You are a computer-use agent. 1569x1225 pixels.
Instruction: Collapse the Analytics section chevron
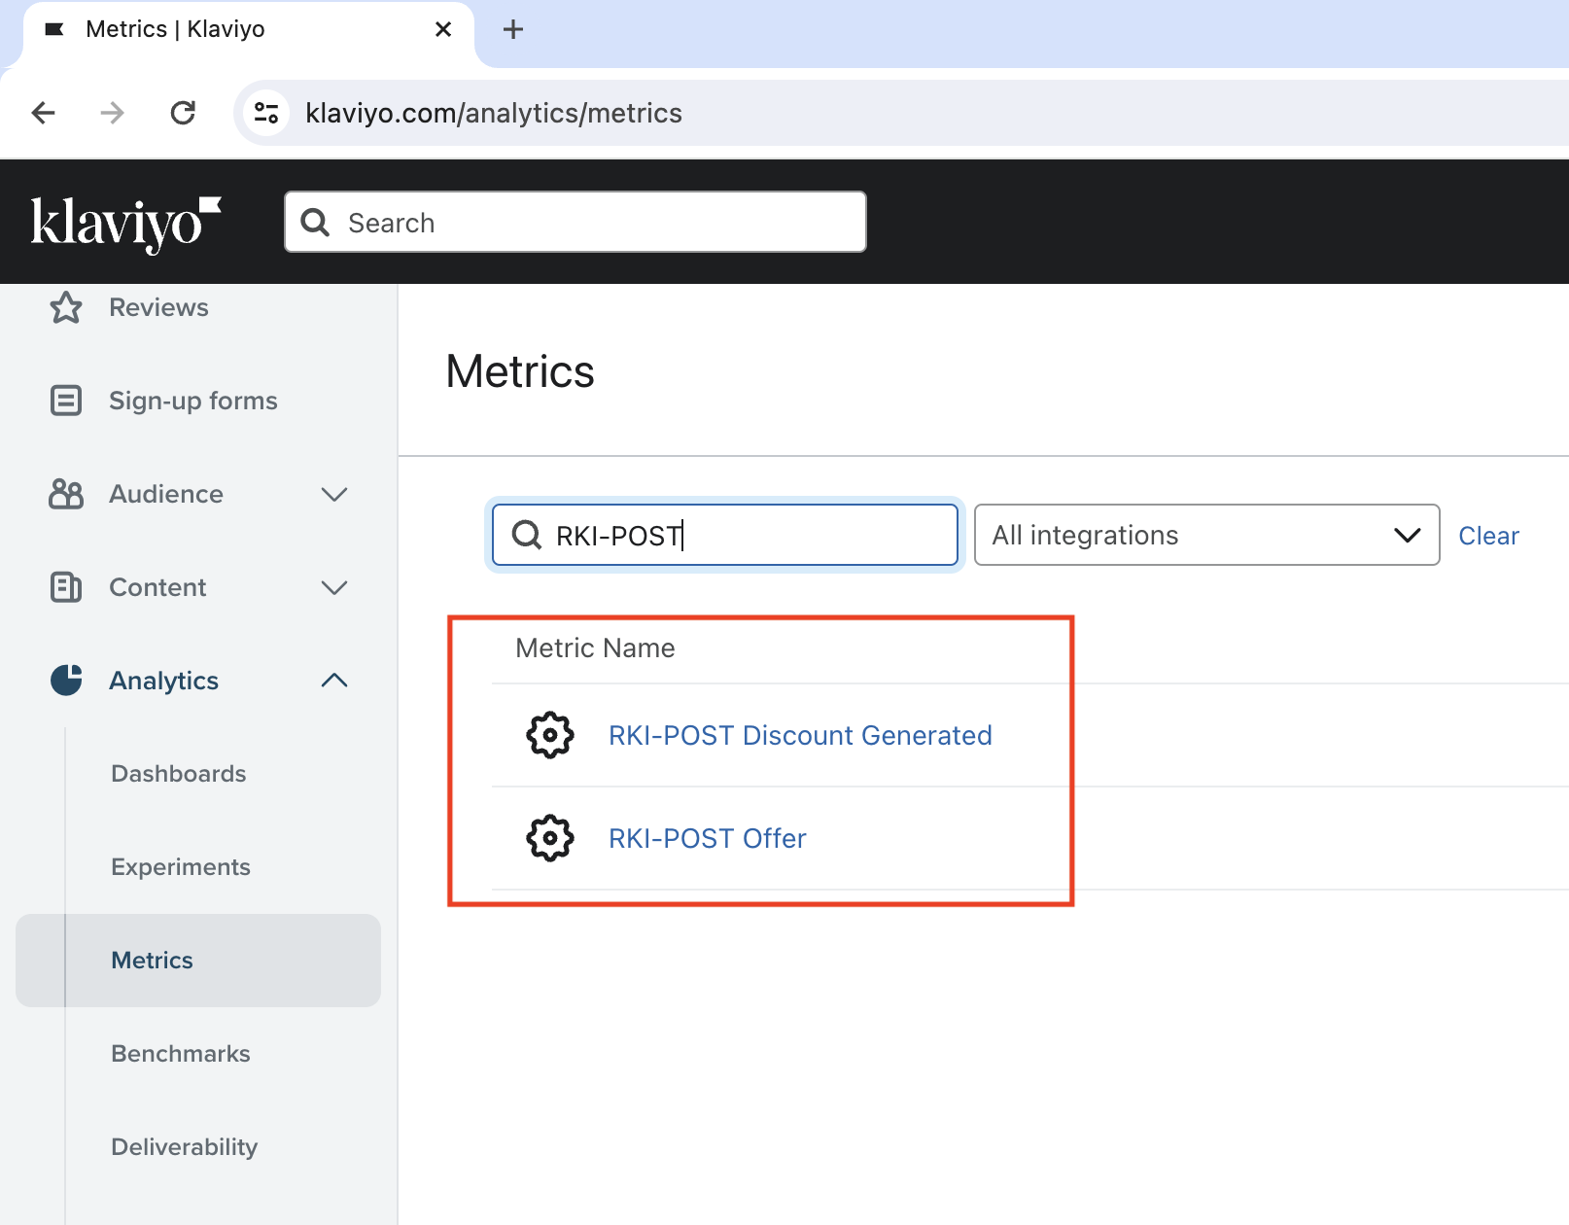coord(334,681)
